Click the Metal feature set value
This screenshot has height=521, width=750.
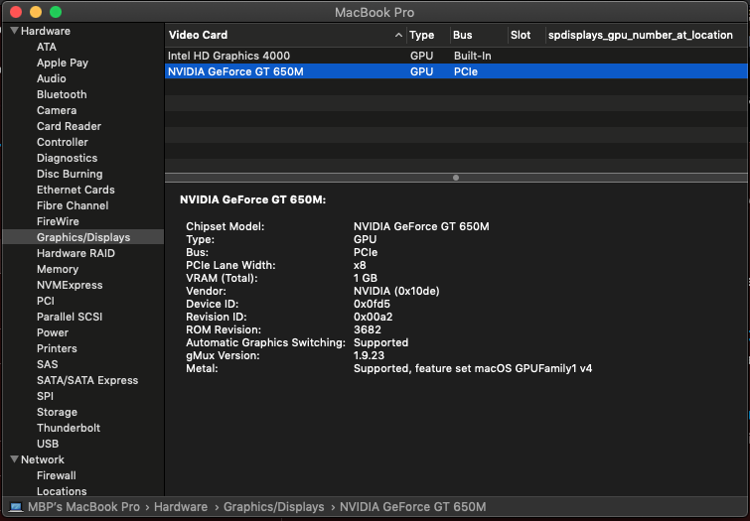[473, 368]
